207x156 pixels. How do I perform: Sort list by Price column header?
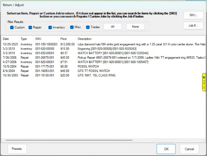[63, 39]
